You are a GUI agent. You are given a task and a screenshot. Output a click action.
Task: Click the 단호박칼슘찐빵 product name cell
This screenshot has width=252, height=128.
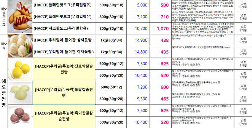click(64, 69)
